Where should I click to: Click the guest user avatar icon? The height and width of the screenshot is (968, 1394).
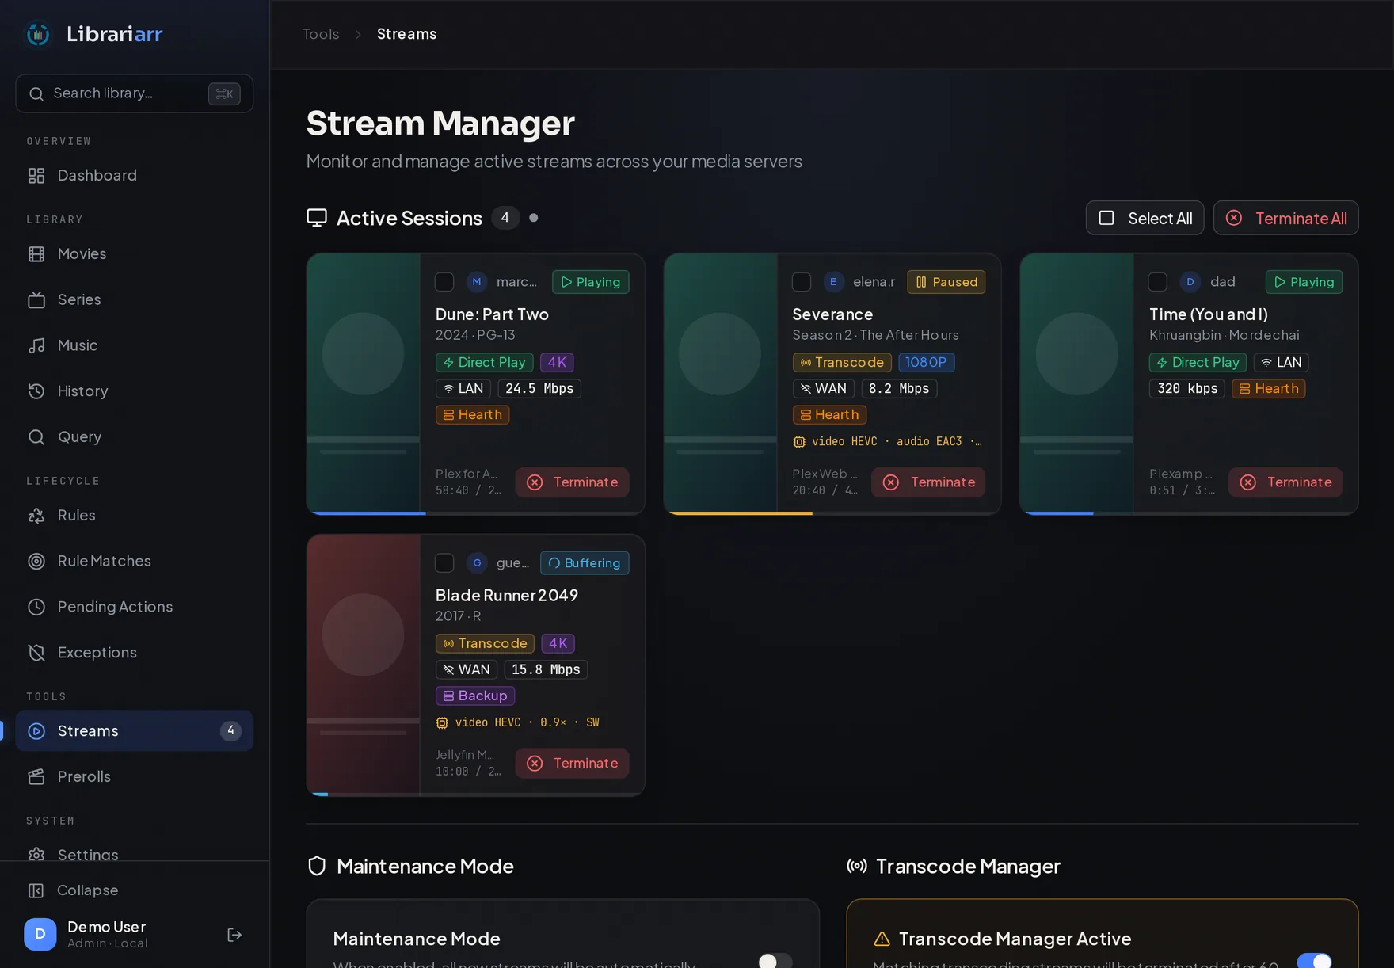477,563
